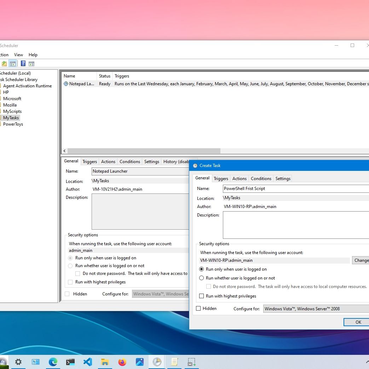Toggle the Show/Hide Action Pane toolbar icon
Screen dimensions: 369x369
pos(31,64)
